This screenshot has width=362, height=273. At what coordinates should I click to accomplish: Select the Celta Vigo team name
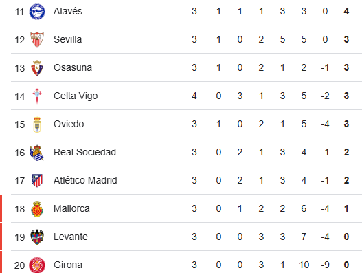click(x=76, y=96)
